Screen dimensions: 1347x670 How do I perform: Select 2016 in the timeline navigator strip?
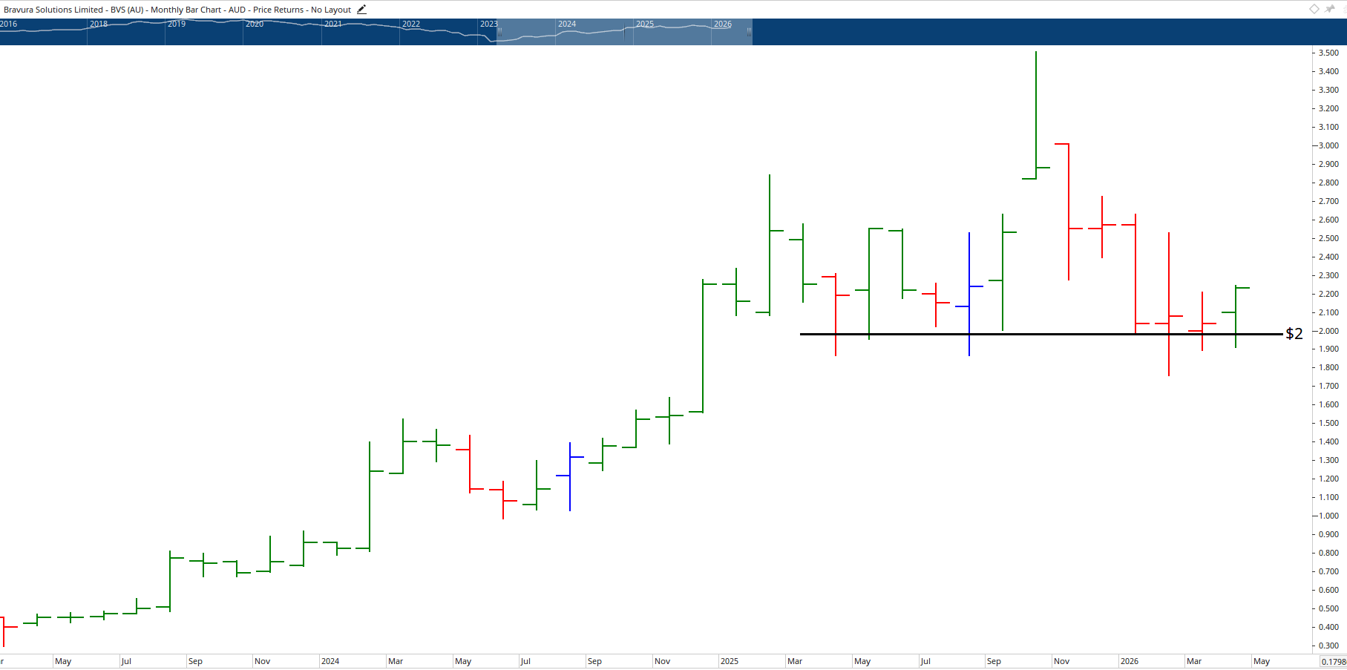click(9, 23)
